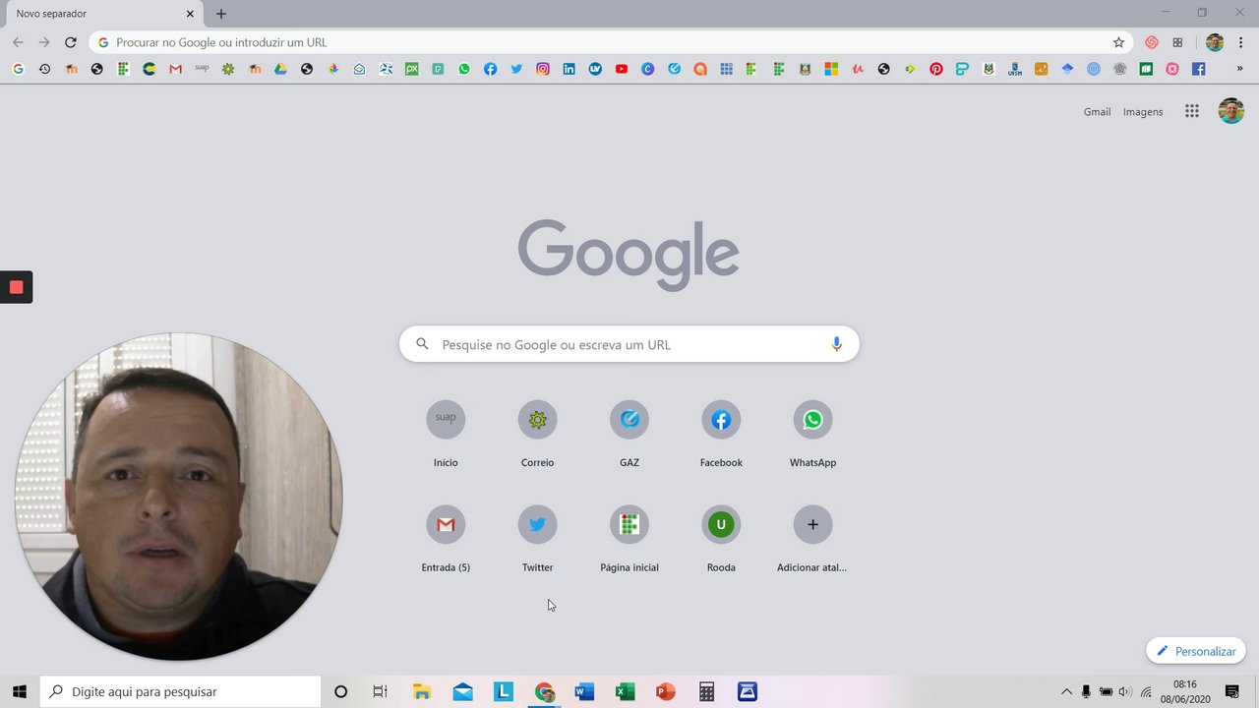Launch PowerPoint from the taskbar
Image resolution: width=1259 pixels, height=708 pixels.
pos(666,691)
